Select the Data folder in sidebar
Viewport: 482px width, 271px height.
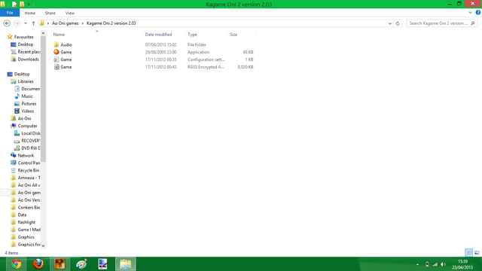(x=22, y=215)
